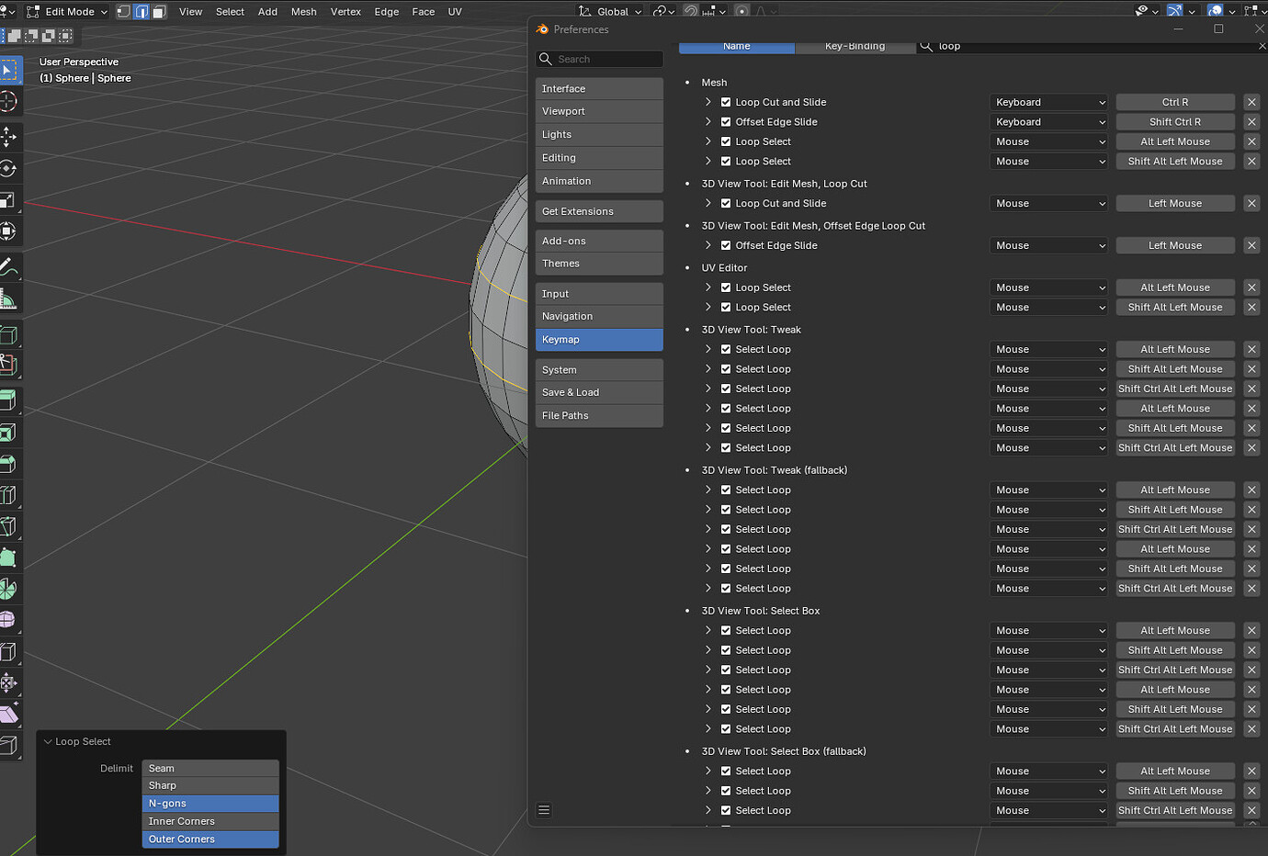Open the Vertex menu
This screenshot has height=856, width=1268.
pos(345,12)
